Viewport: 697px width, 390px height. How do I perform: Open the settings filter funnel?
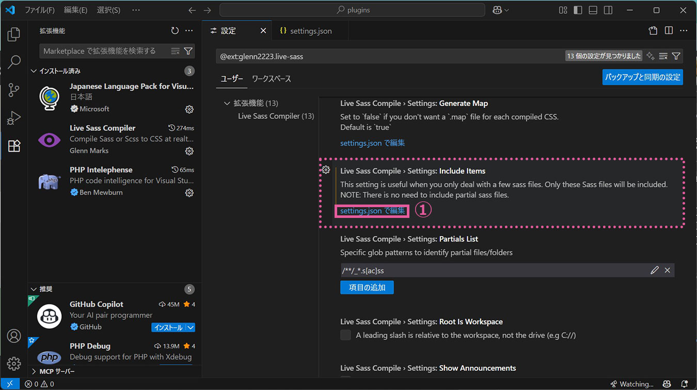point(676,56)
